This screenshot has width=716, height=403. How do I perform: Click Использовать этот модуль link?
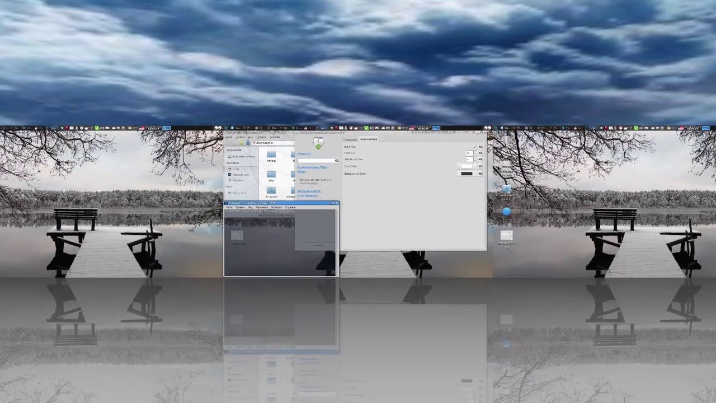tap(309, 194)
